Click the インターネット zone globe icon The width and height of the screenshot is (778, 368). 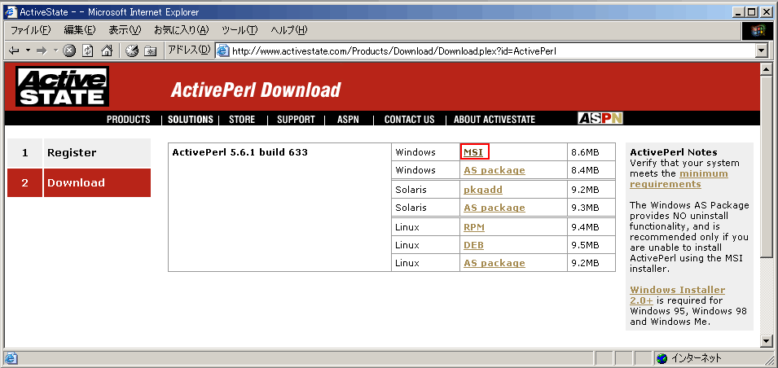point(662,358)
